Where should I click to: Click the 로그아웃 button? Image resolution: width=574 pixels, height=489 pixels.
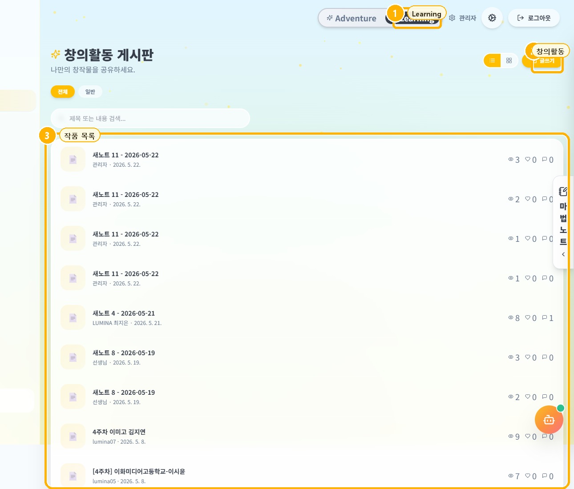click(x=534, y=18)
